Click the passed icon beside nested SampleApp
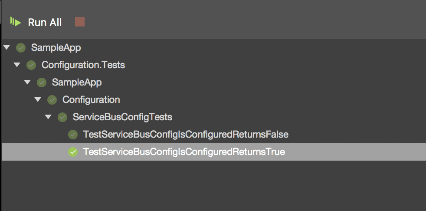The image size is (426, 211). 42,82
